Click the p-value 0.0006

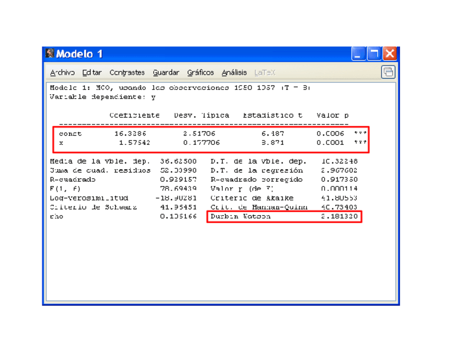tap(330, 134)
